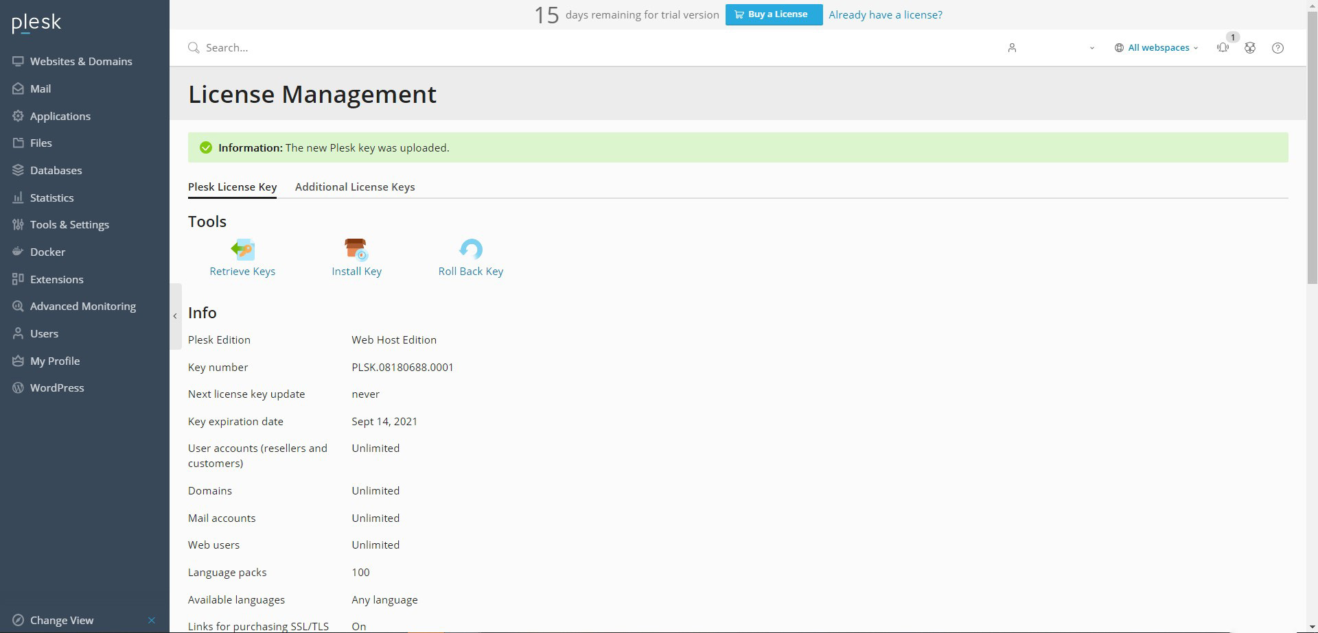Click the Install Key box icon
The width and height of the screenshot is (1318, 633).
(x=356, y=250)
